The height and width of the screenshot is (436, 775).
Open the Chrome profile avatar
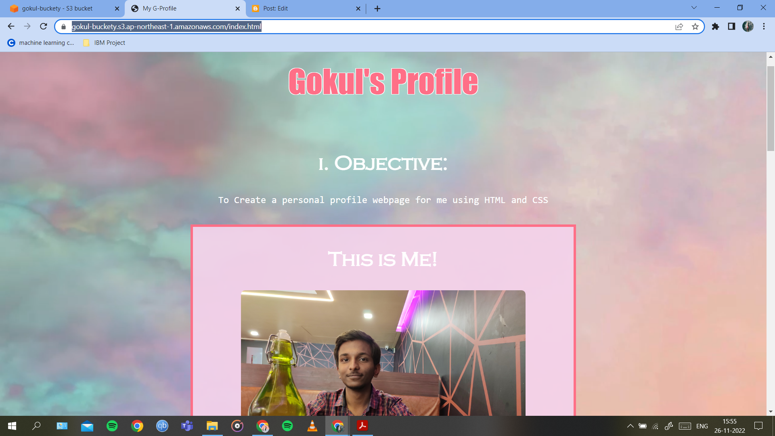748,27
